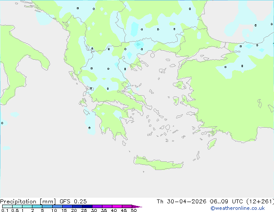Click the "Precipitation" title word

tap(18, 202)
